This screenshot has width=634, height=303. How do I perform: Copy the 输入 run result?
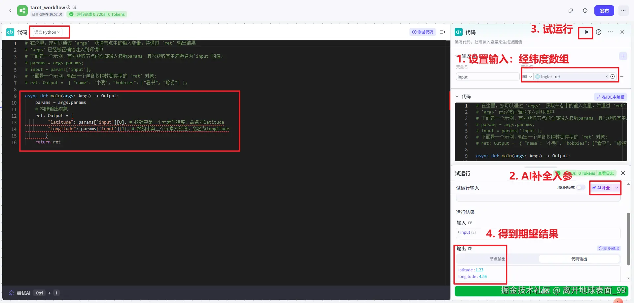[470, 223]
